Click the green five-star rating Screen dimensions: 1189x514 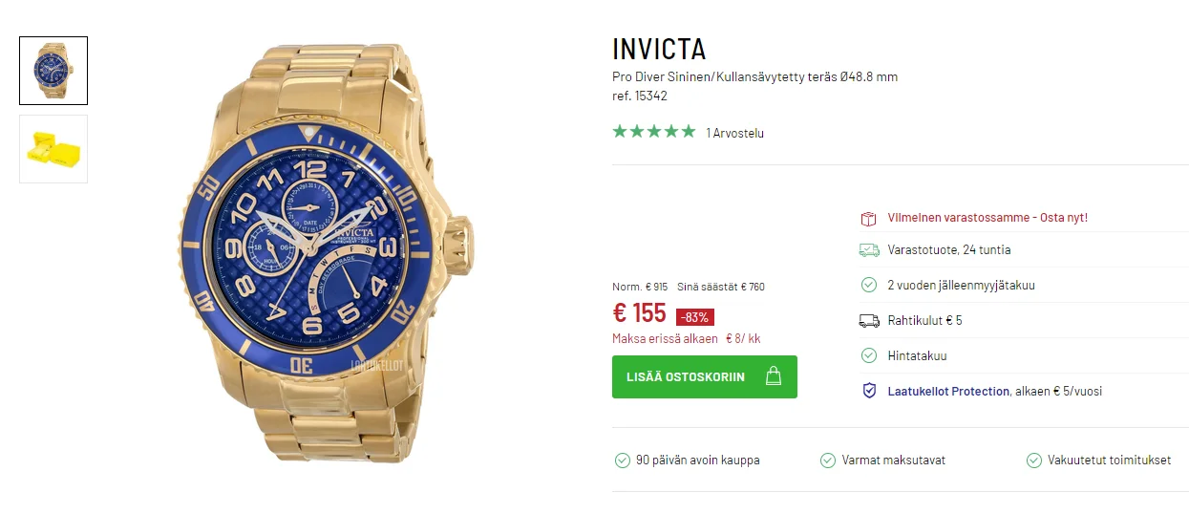(x=654, y=132)
